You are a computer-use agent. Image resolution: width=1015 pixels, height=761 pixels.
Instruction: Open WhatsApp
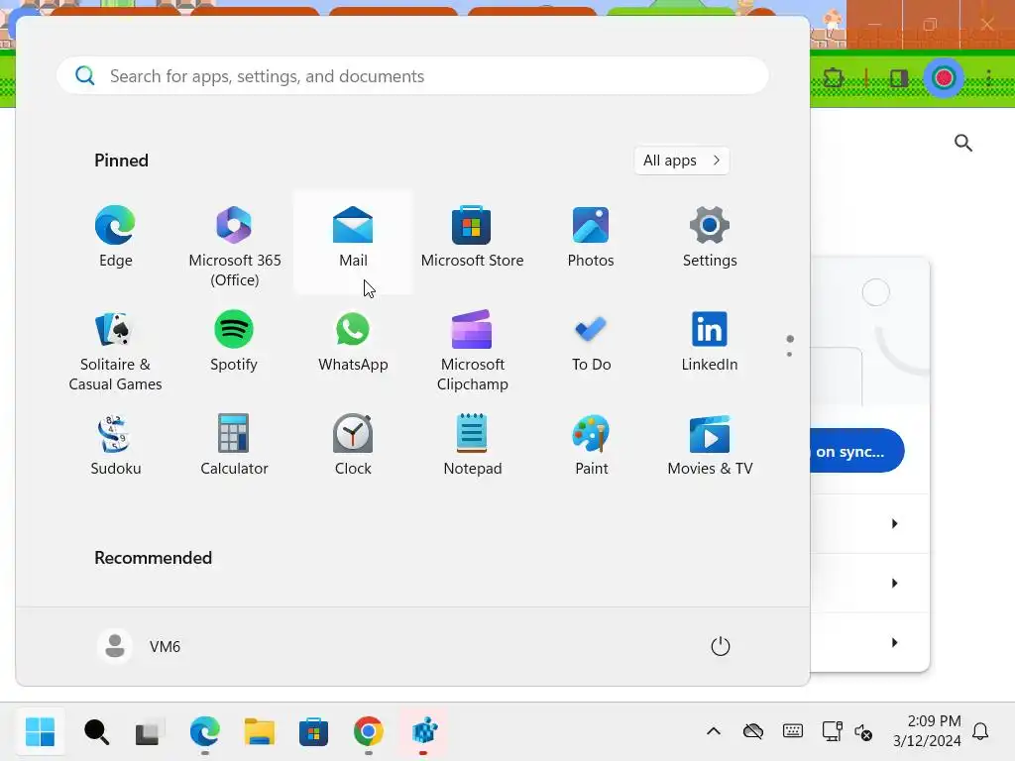point(353,342)
